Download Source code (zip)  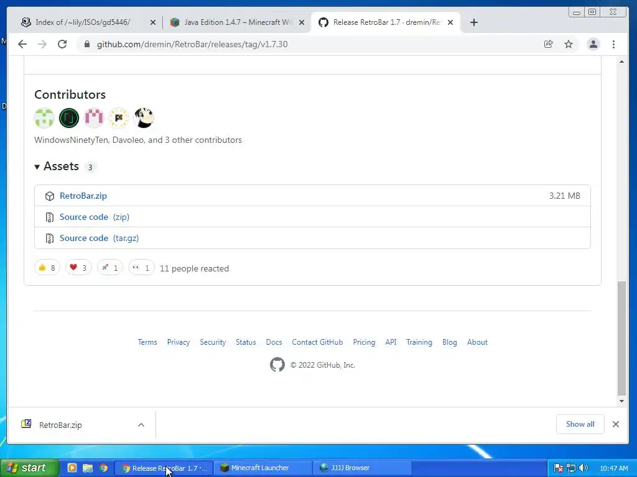tap(95, 217)
